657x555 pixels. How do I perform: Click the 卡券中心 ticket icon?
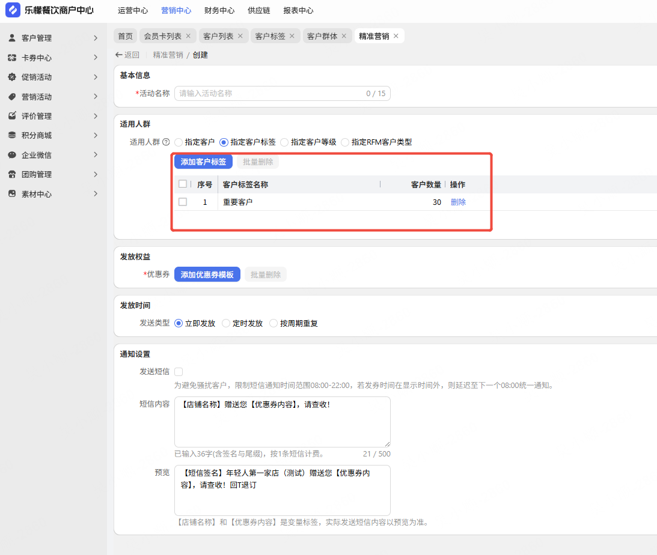click(x=12, y=57)
